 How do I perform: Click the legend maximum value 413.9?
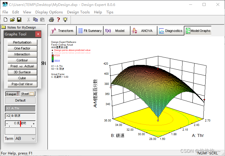pos(57,55)
